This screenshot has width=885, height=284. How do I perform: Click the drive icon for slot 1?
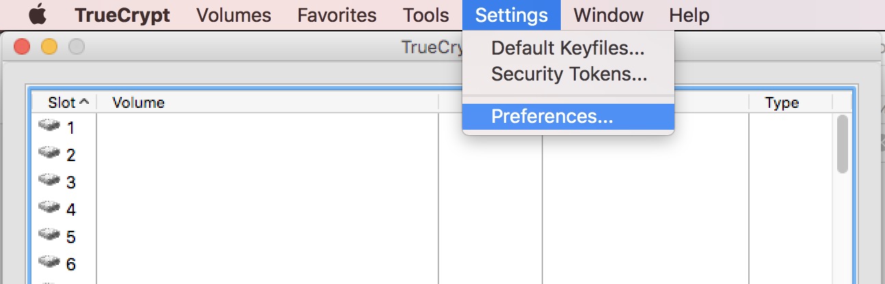click(x=49, y=126)
